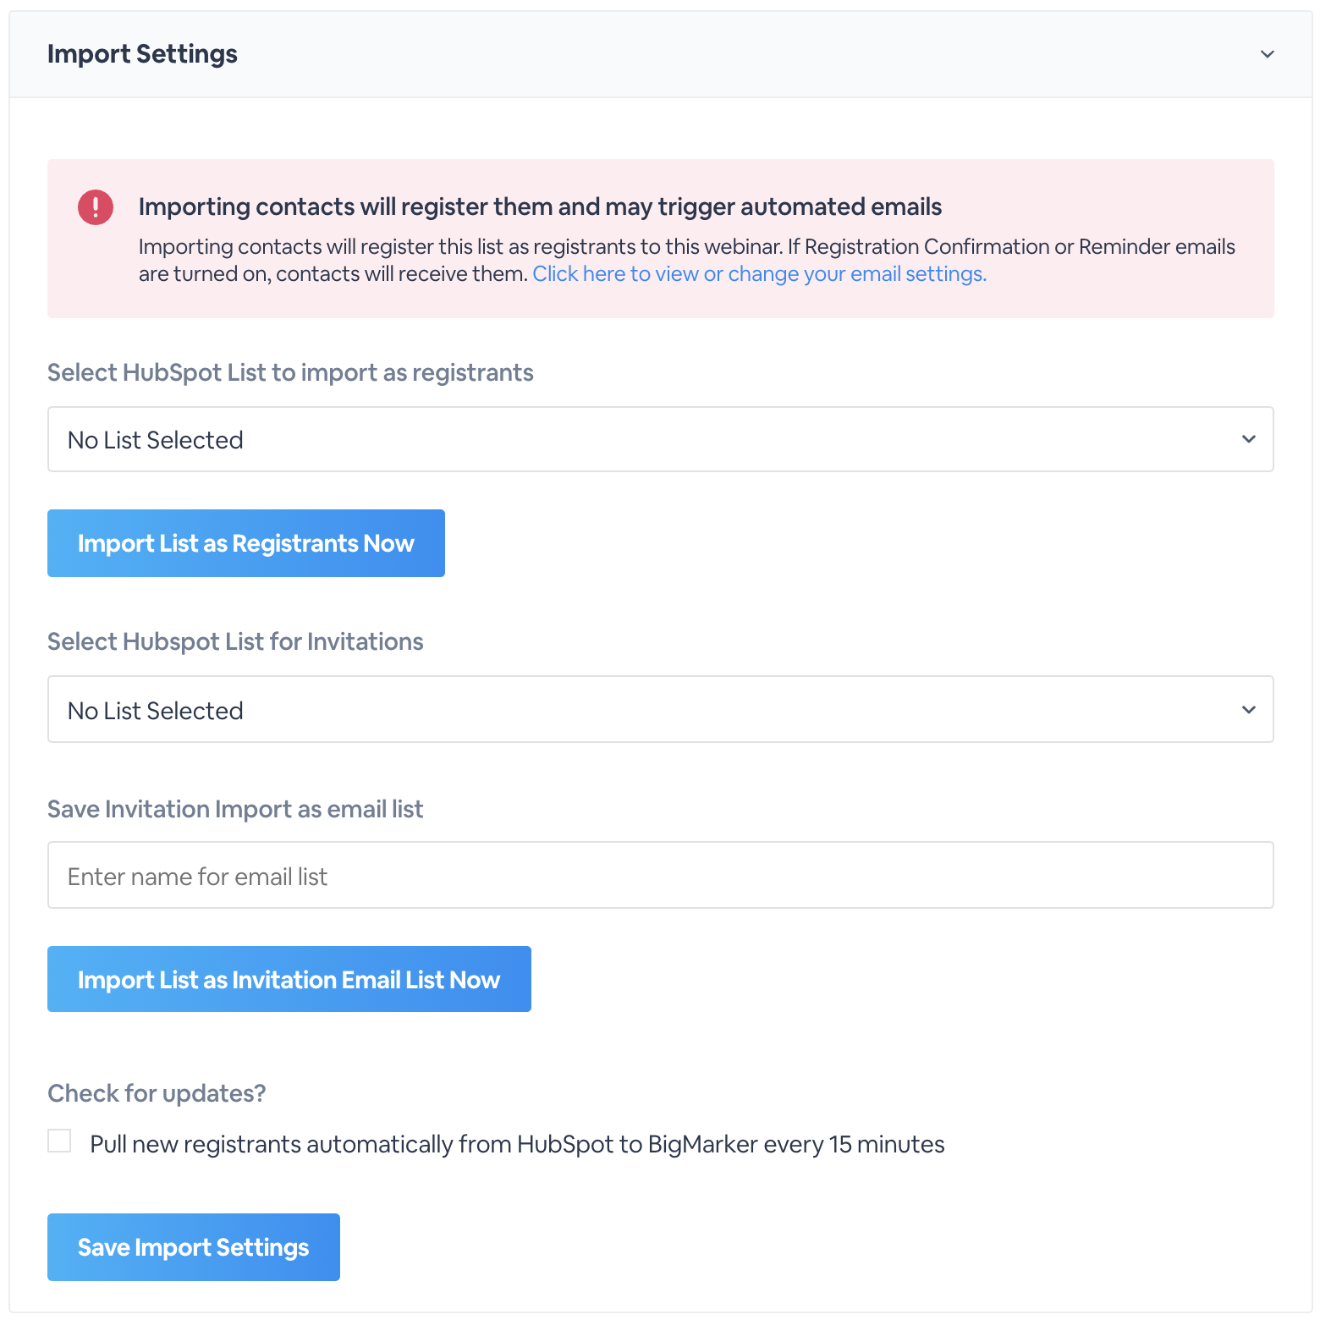The width and height of the screenshot is (1320, 1320).
Task: Click the 'Pull new registrants automatically' label text
Action: point(517,1145)
